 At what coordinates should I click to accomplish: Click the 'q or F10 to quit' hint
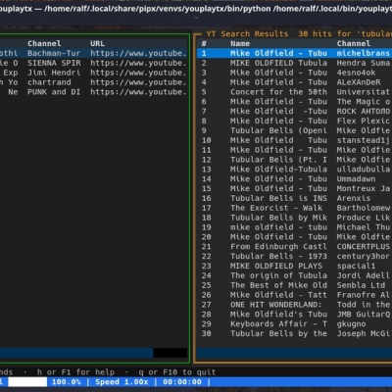pyautogui.click(x=177, y=372)
